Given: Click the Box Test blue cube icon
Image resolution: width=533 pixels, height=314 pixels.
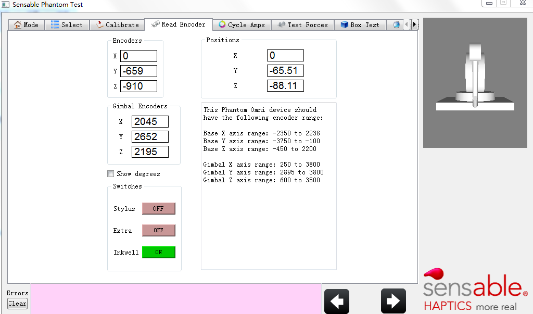Looking at the screenshot, I should pyautogui.click(x=345, y=24).
